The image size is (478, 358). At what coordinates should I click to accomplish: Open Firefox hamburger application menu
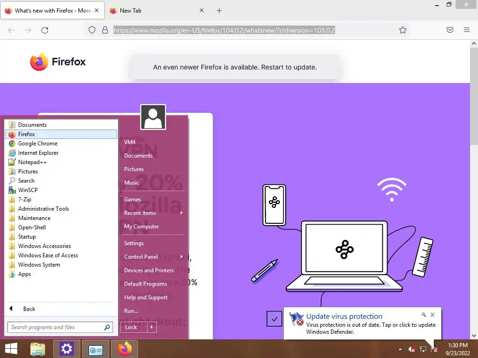467,30
